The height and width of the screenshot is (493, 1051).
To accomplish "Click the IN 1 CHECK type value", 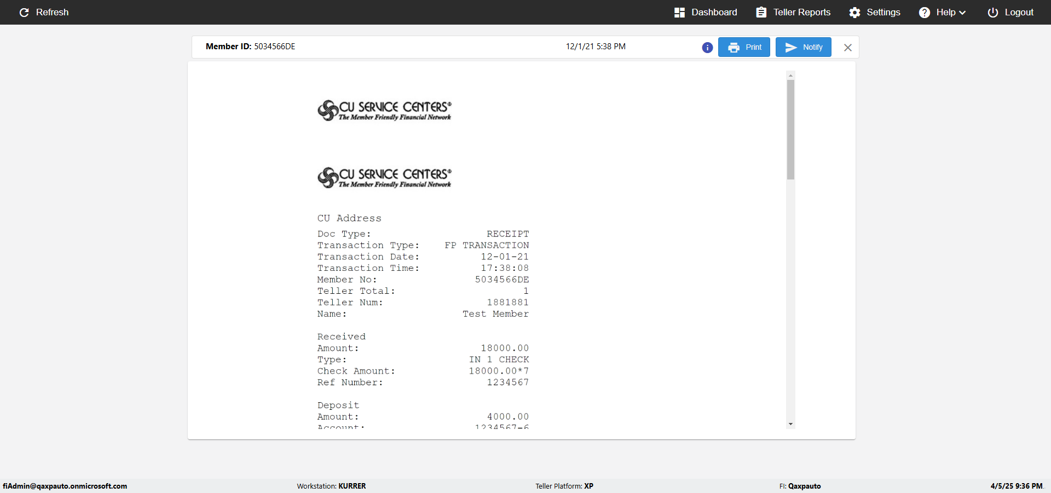I will [x=499, y=359].
